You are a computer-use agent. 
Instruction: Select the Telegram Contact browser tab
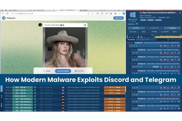67,10
